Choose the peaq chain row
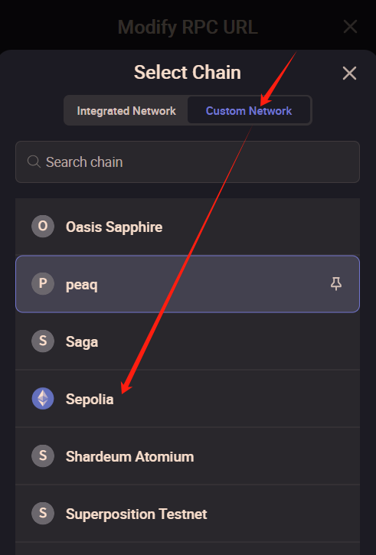 (188, 284)
